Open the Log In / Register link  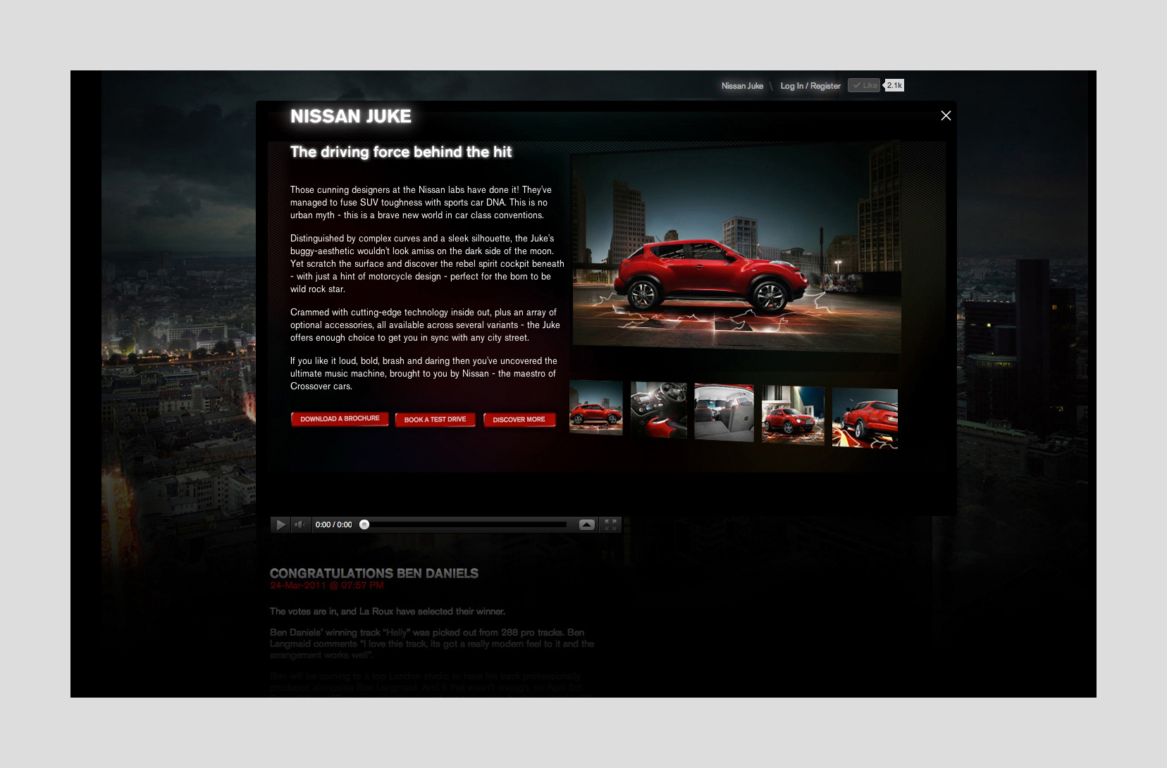810,86
